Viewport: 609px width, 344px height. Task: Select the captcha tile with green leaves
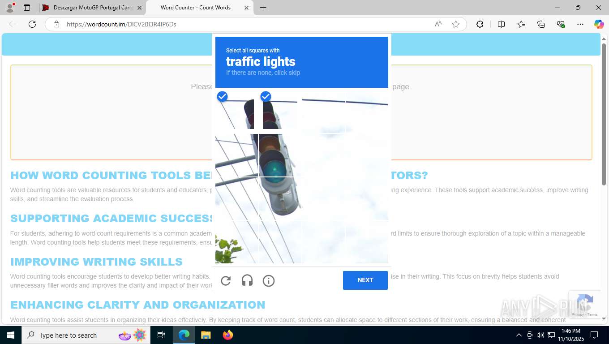(x=236, y=242)
